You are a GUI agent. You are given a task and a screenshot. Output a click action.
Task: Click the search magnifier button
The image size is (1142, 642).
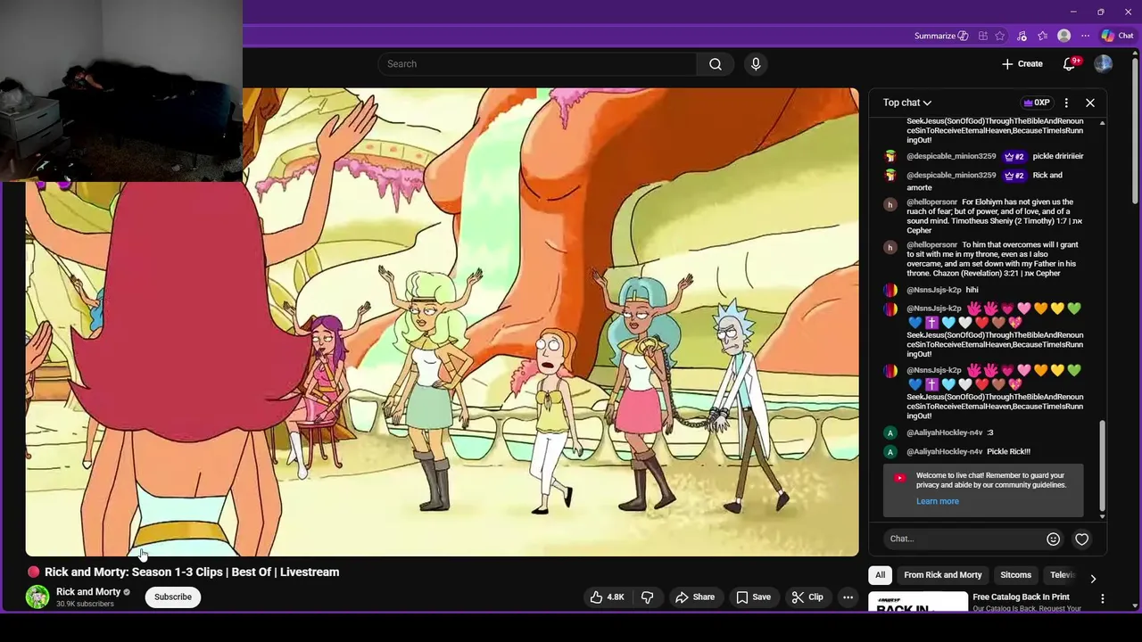[716, 64]
